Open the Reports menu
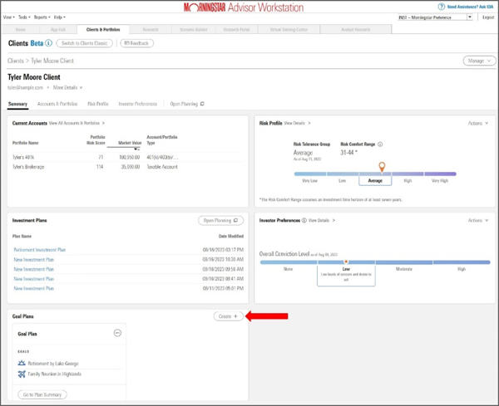Viewport: 499px width, 406px height. pyautogui.click(x=42, y=17)
